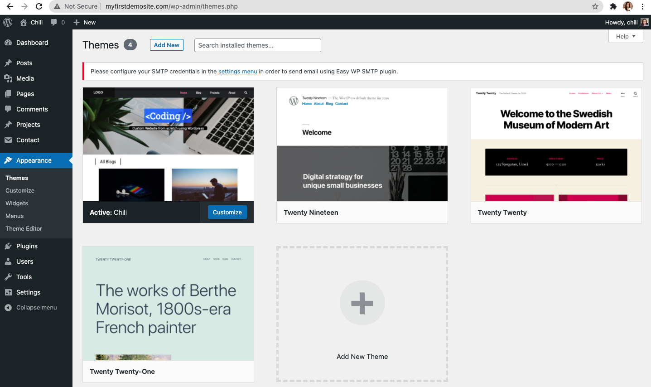Bookmark this page with the star

(595, 6)
